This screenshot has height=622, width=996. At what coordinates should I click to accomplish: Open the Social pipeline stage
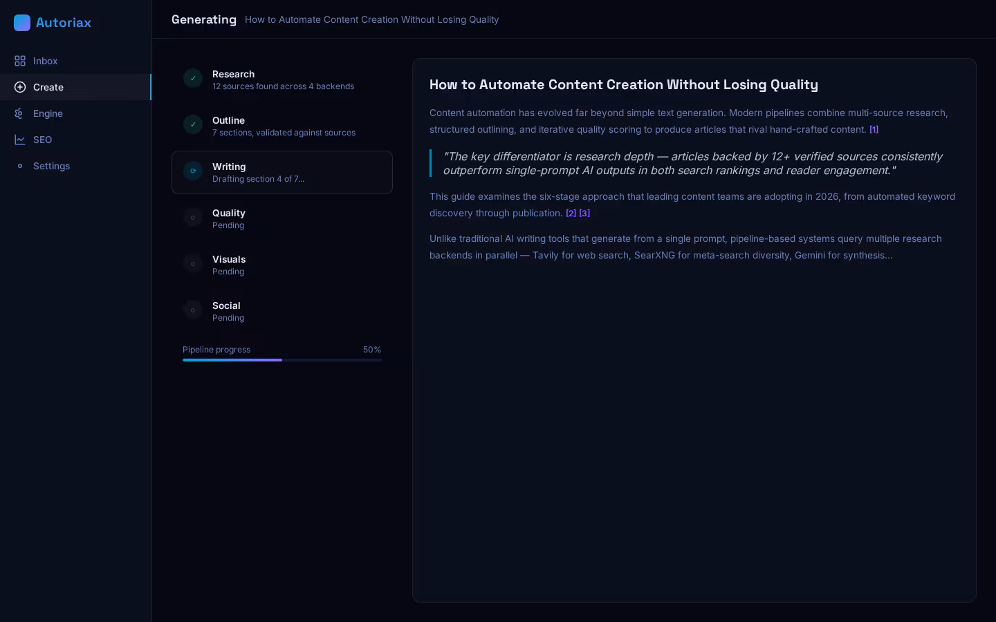282,311
